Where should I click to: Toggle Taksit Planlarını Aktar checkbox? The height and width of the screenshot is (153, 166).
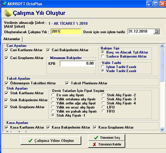click(67, 83)
